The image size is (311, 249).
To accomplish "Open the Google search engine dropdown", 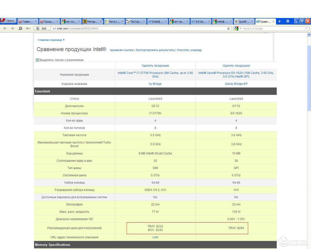I will [238, 28].
